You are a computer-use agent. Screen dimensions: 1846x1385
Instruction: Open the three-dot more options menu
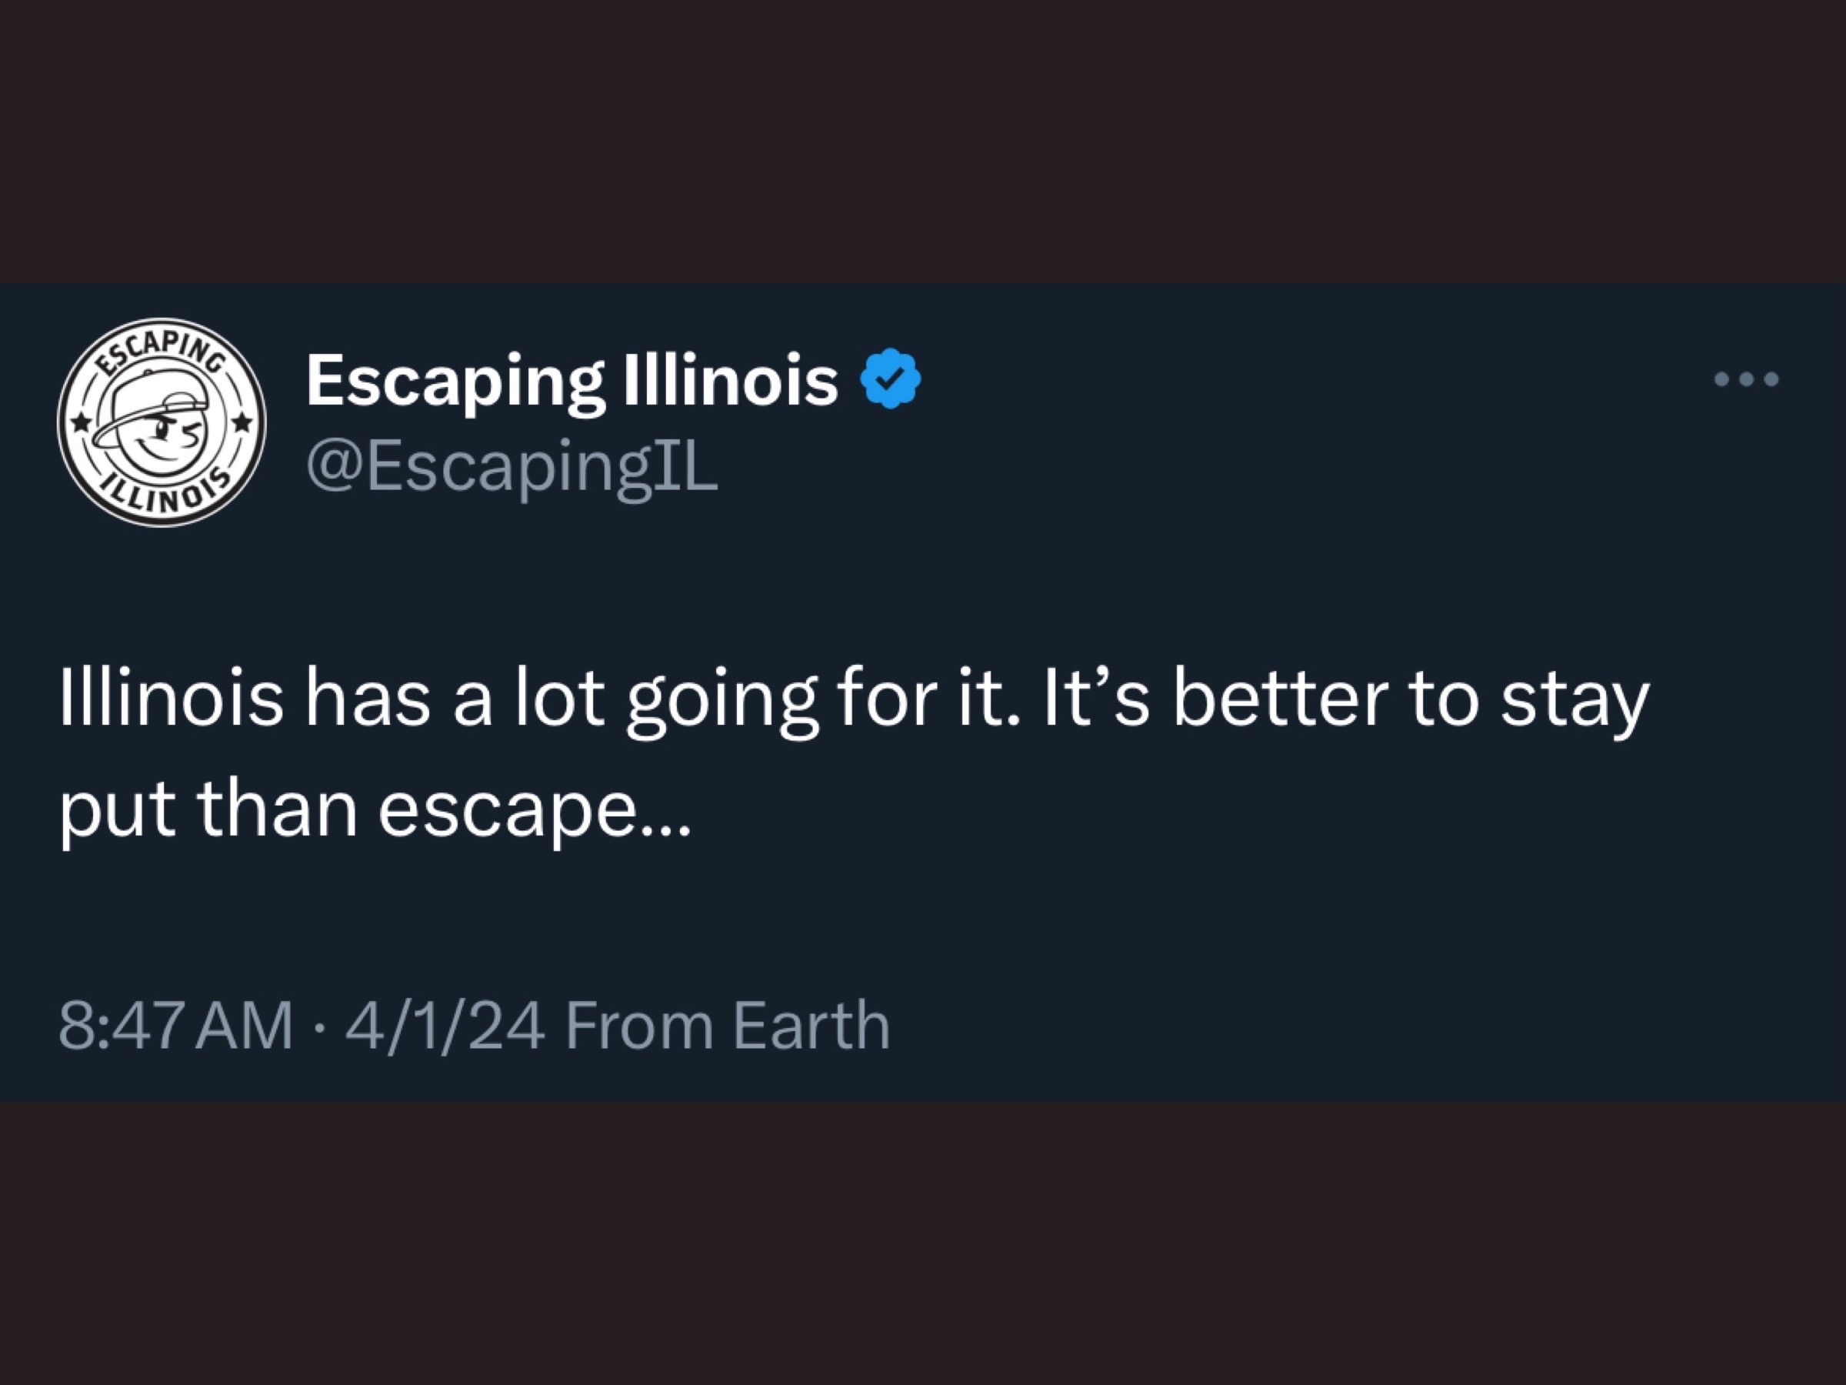click(x=1746, y=379)
